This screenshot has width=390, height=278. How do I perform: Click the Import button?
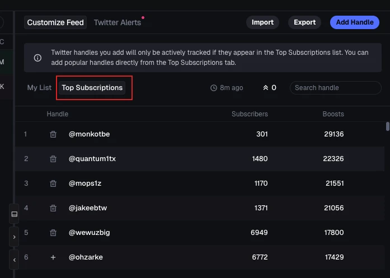click(x=262, y=22)
